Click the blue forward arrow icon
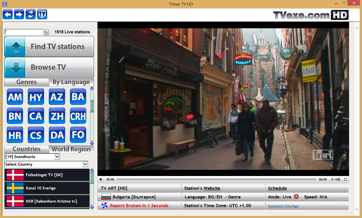Viewport: 362px width, 218px height. [x=19, y=14]
